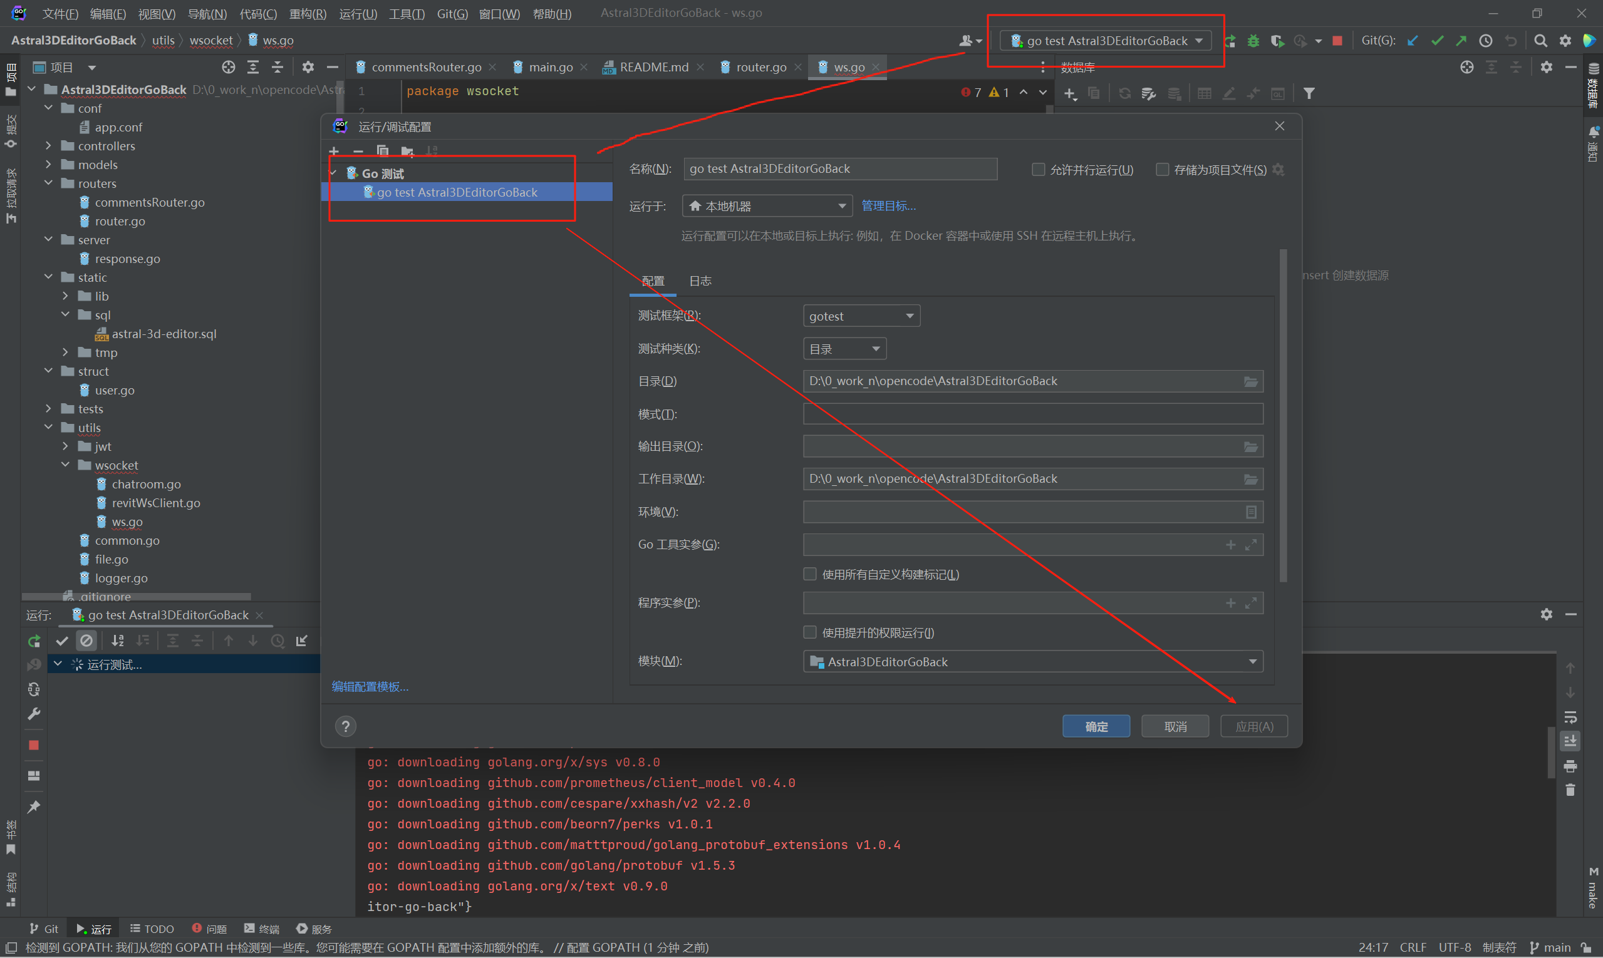Click stop red square in Run panel sidebar

[34, 745]
